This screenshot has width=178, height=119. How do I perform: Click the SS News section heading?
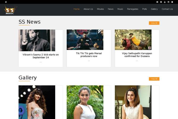(x=29, y=22)
